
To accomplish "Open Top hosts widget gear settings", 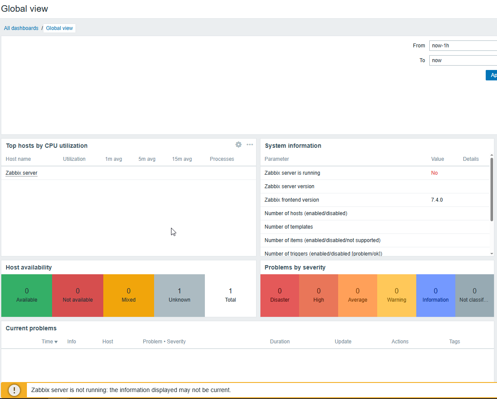I will pyautogui.click(x=238, y=145).
